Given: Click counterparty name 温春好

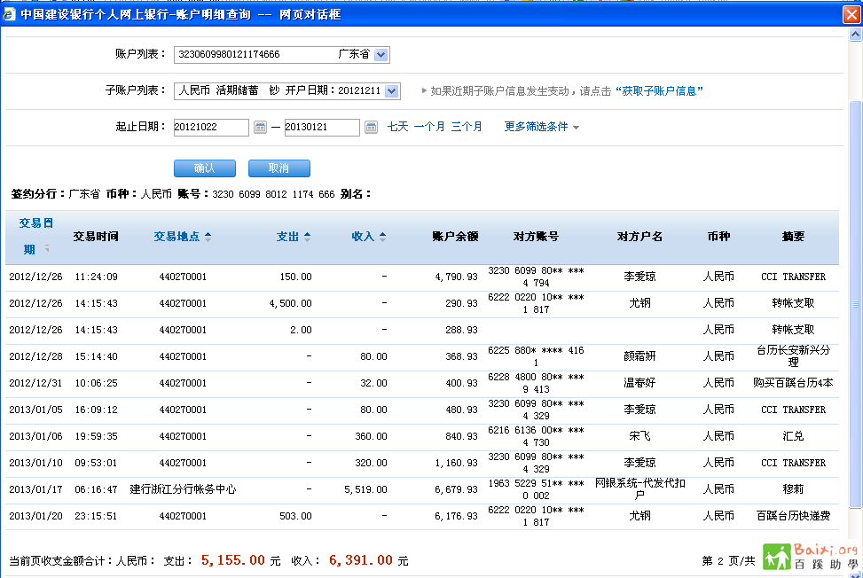Looking at the screenshot, I should coord(639,383).
